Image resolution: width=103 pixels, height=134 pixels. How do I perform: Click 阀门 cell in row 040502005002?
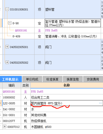(x=73, y=62)
